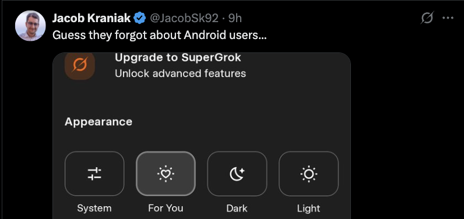Choose the Light appearance label
The width and height of the screenshot is (464, 219).
[308, 209]
